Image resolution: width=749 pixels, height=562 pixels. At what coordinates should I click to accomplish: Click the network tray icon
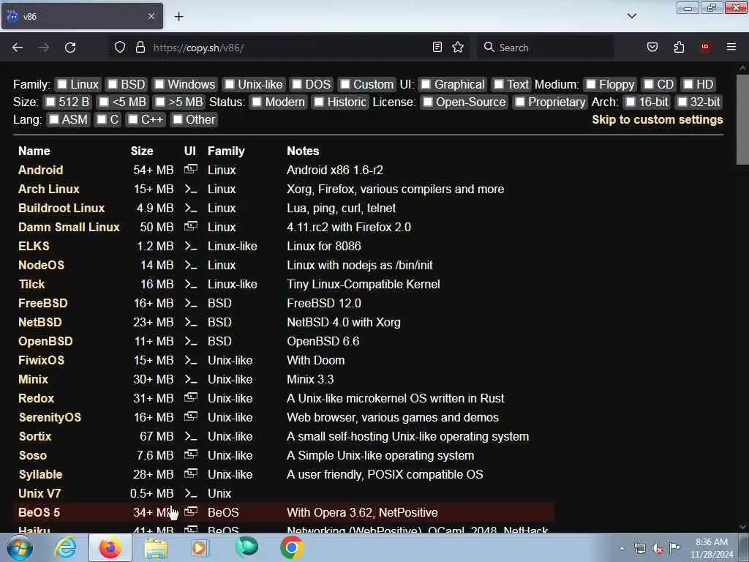(x=639, y=549)
